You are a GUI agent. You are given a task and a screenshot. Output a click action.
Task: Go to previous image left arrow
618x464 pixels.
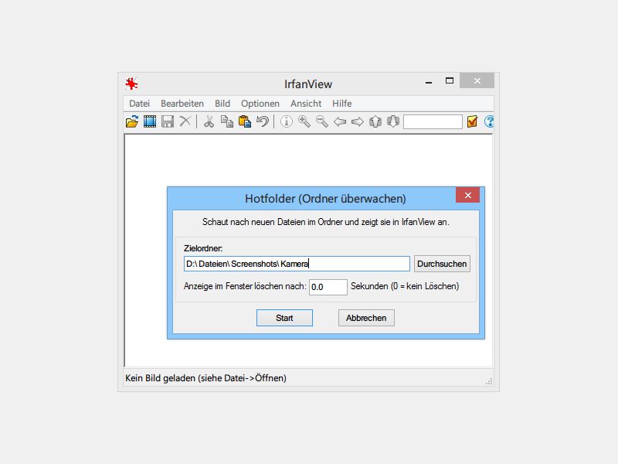pyautogui.click(x=340, y=121)
